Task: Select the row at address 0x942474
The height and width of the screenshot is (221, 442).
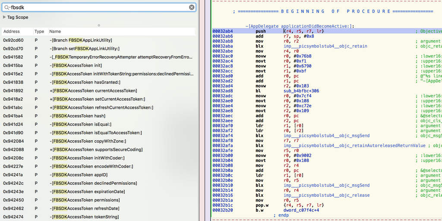Action: (x=13, y=217)
